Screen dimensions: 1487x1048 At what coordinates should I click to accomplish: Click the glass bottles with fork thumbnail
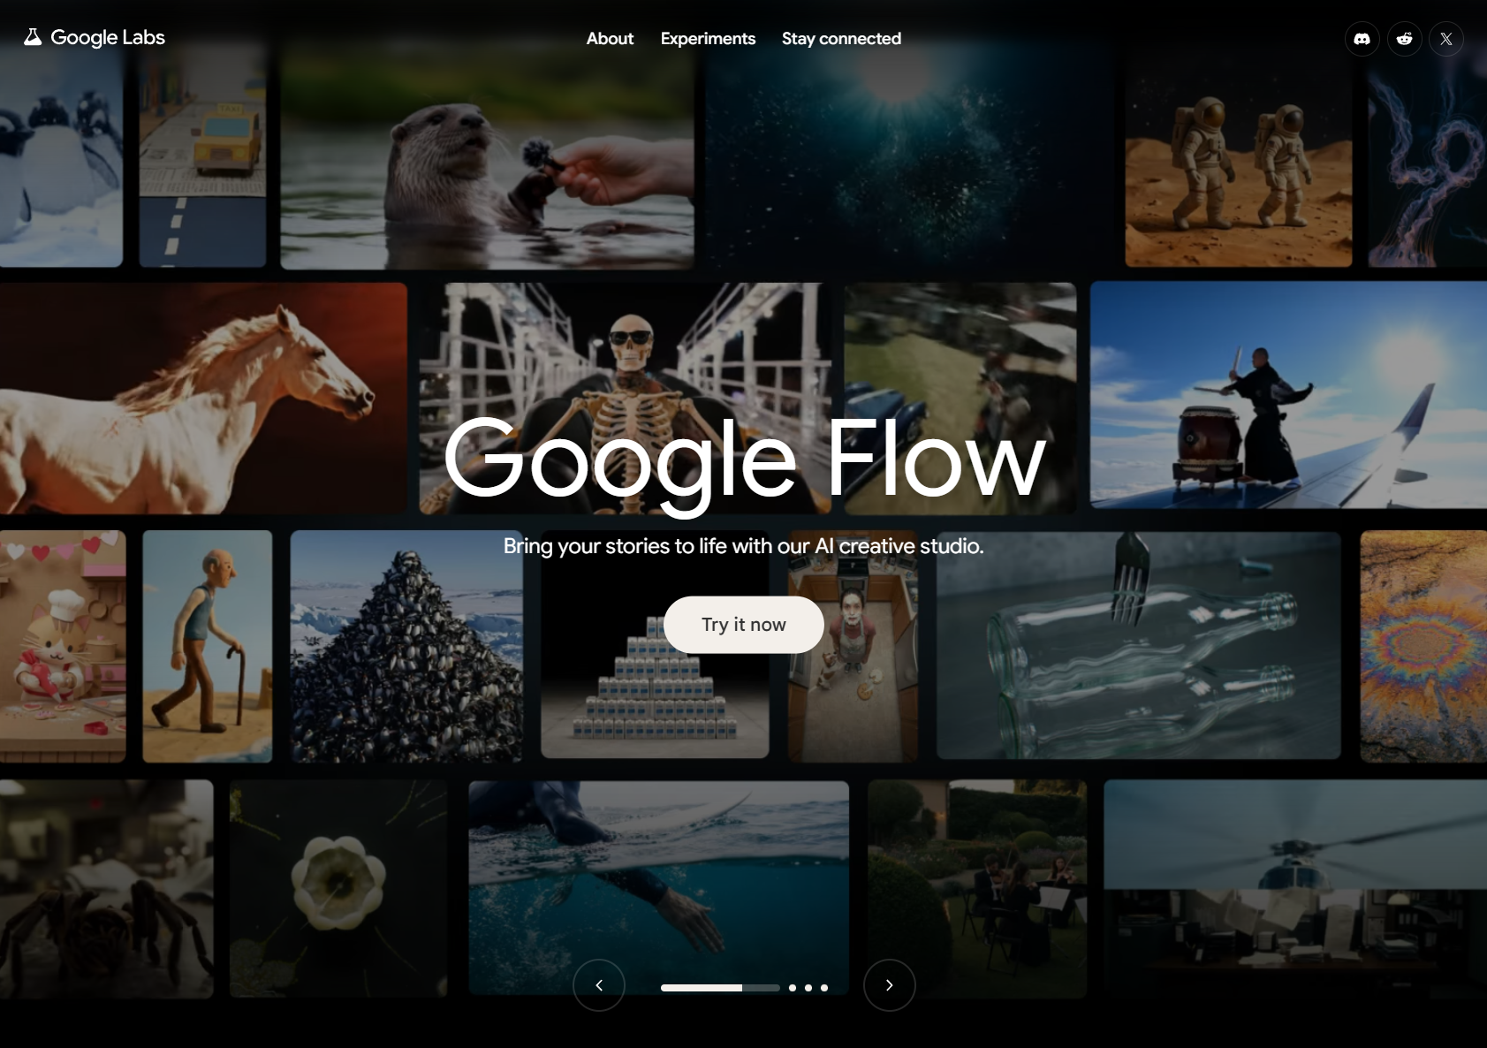point(1138,645)
